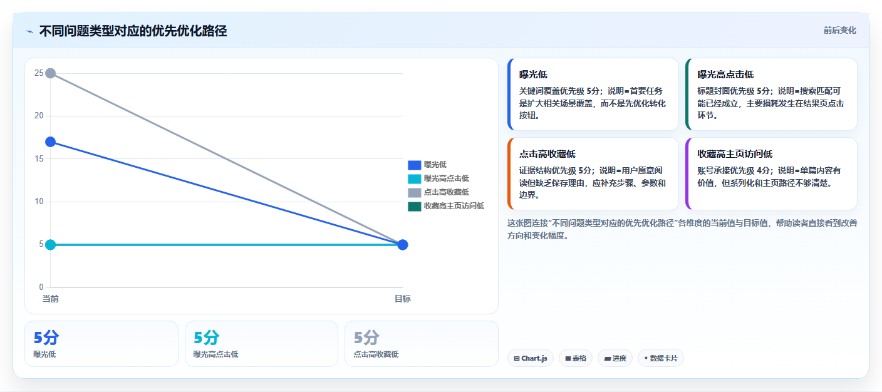This screenshot has height=392, width=882.
Task: Toggle the 点击高收藏低 gray legend swatch
Action: 414,192
